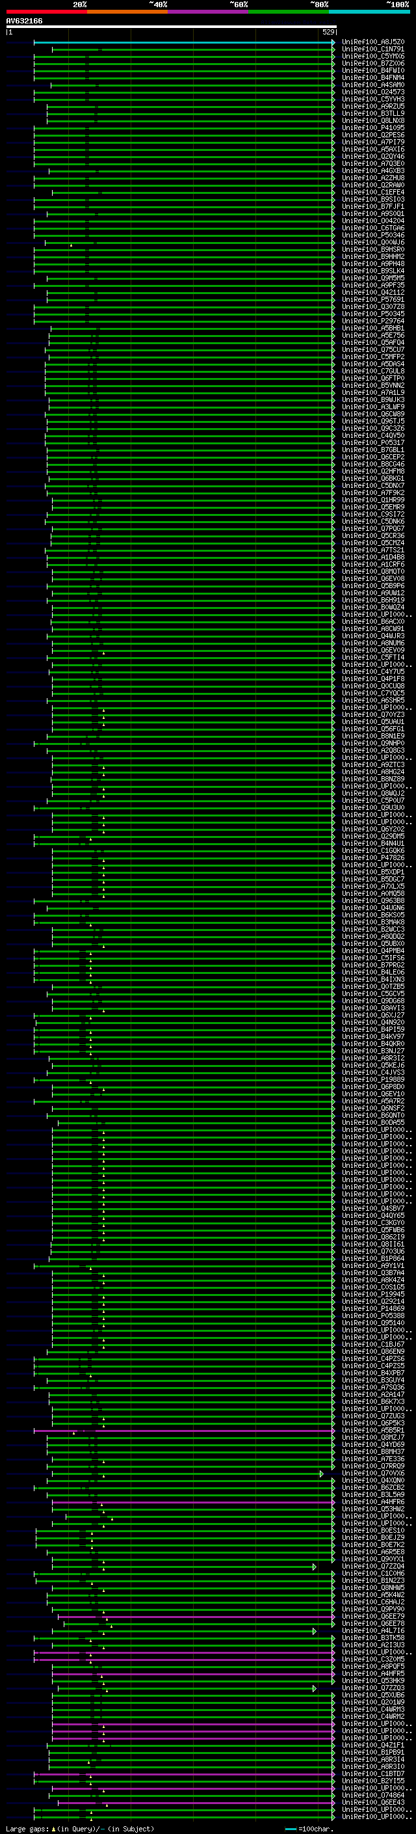Select UniRef100_Q00WJ6 entry
The width and height of the screenshot is (416, 1834).
[373, 242]
